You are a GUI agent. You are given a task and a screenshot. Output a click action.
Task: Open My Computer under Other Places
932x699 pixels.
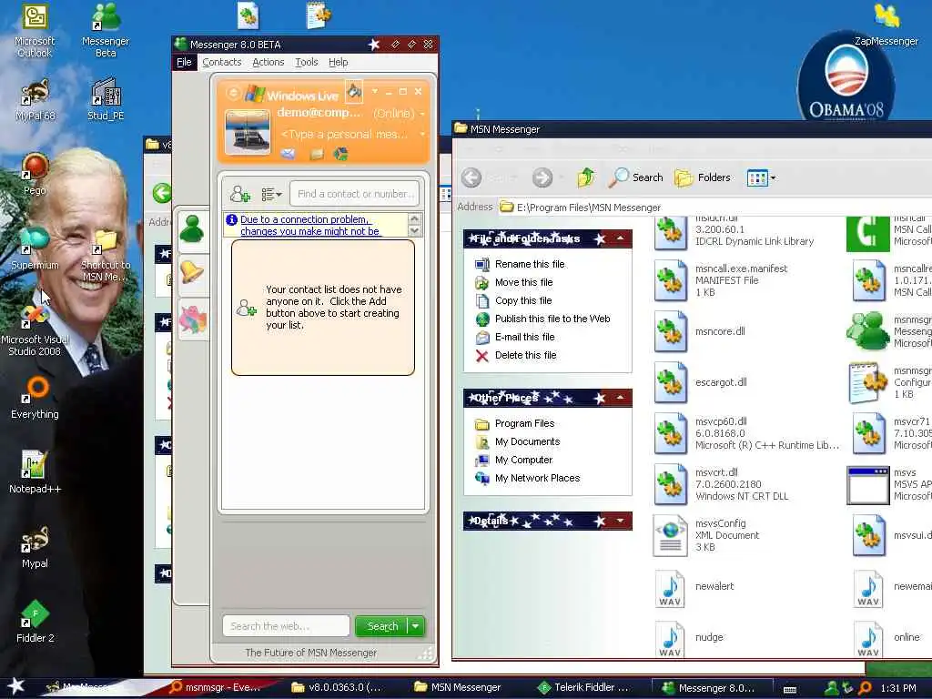[523, 460]
